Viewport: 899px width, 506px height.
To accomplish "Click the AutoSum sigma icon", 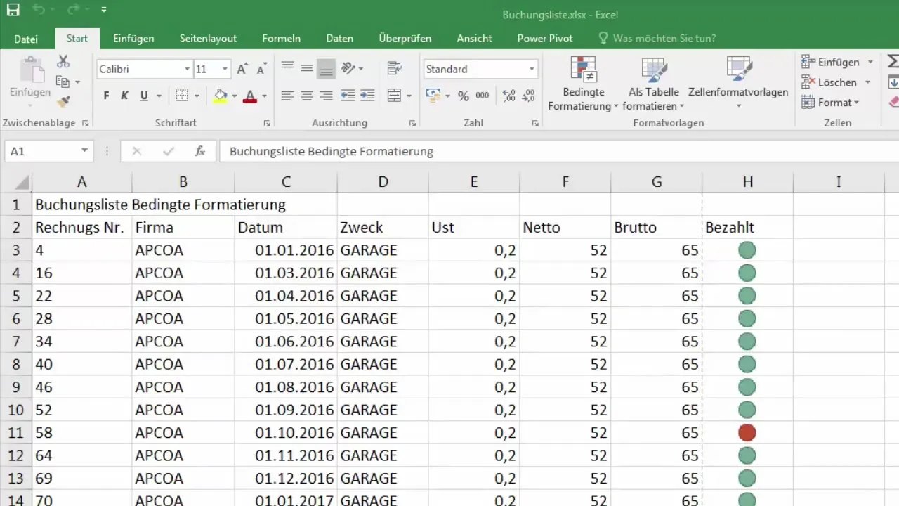I will [893, 62].
